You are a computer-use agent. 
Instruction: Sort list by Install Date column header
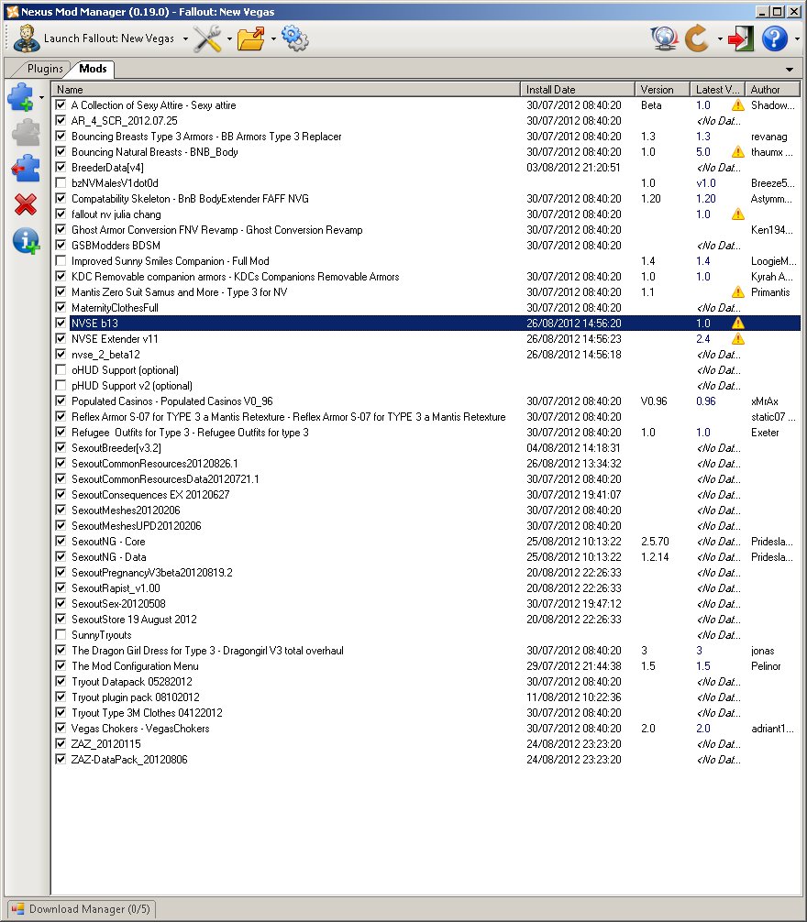pos(578,90)
